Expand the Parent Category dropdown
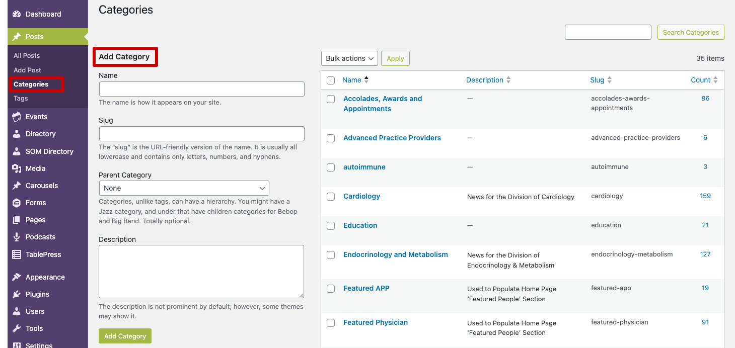Image resolution: width=735 pixels, height=348 pixels. click(184, 188)
